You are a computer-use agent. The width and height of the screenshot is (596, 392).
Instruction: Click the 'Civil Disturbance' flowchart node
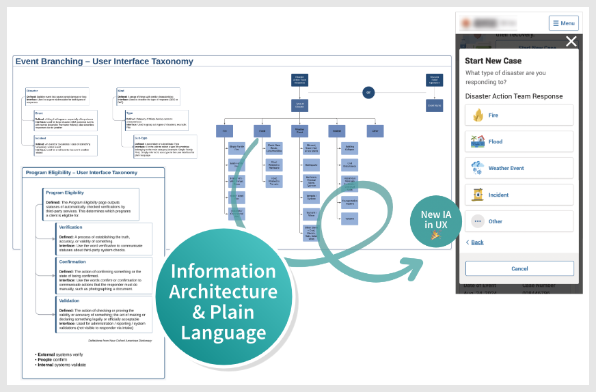click(349, 165)
